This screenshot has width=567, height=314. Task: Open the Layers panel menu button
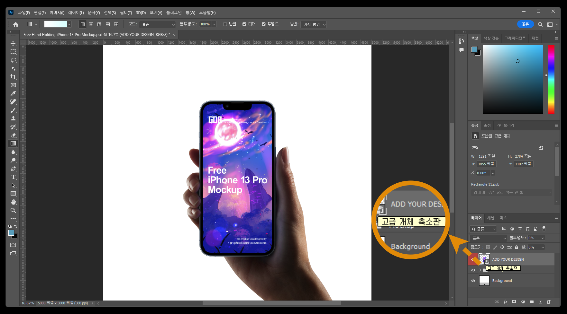click(556, 218)
